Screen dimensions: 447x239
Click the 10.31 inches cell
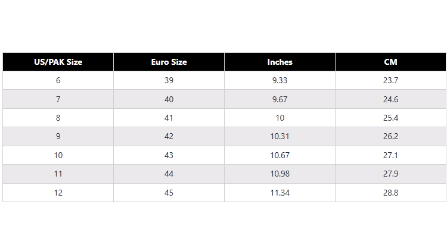[280, 136]
